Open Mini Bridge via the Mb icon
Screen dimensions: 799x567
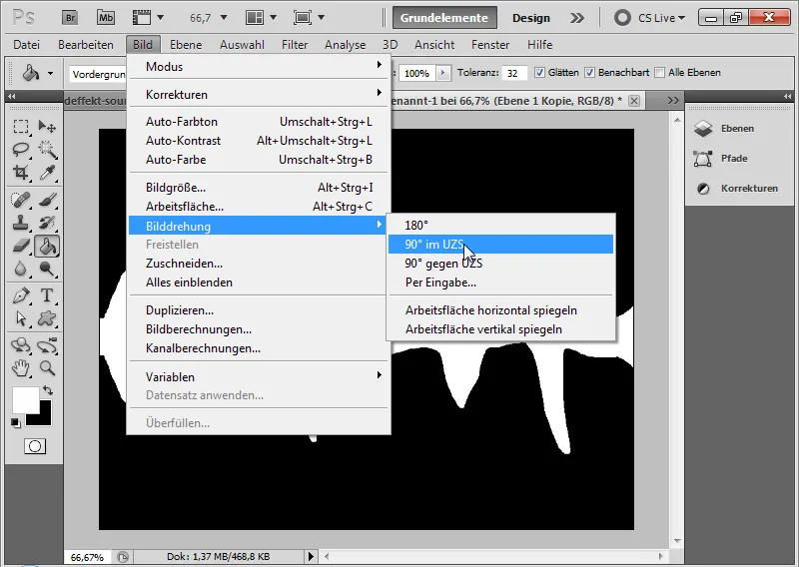click(106, 18)
